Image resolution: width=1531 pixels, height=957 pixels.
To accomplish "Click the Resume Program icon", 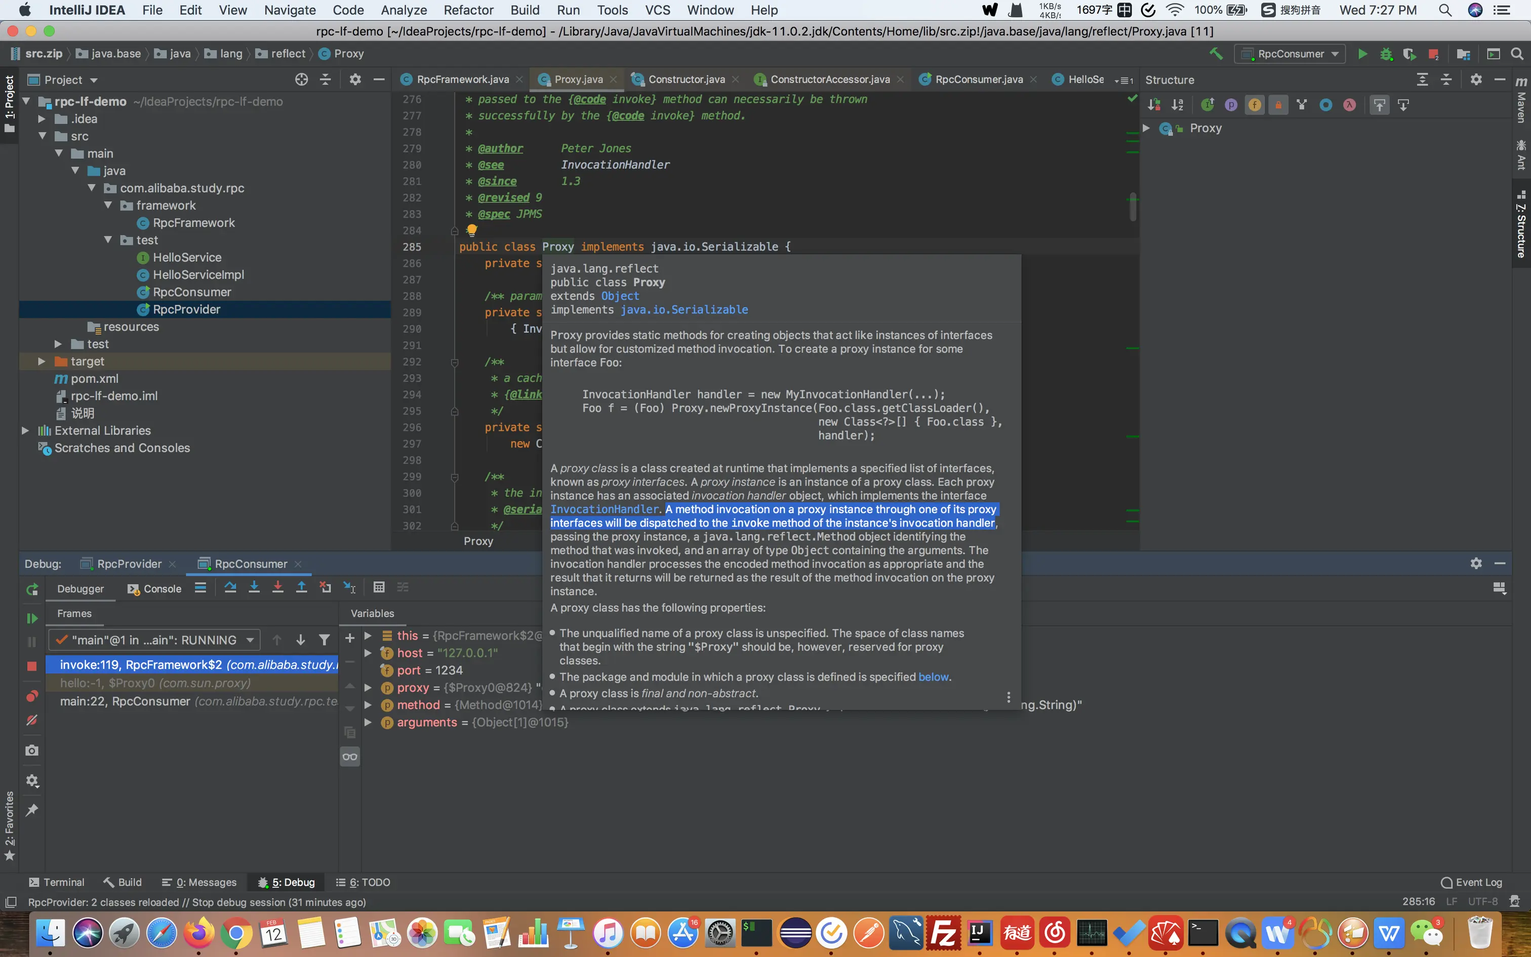I will (31, 618).
